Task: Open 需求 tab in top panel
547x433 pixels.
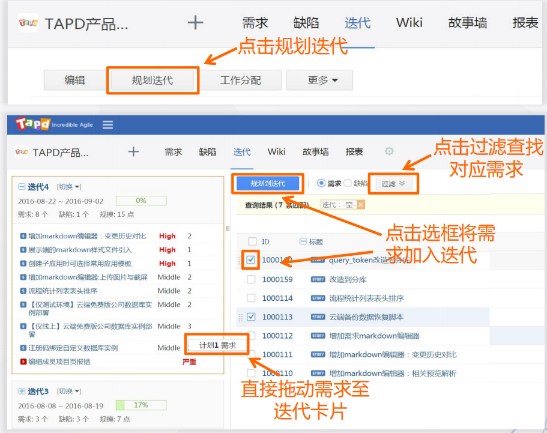Action: pyautogui.click(x=255, y=23)
